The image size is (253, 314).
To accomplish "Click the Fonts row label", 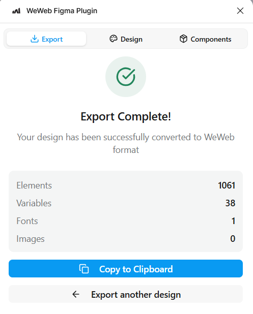I will (x=27, y=221).
